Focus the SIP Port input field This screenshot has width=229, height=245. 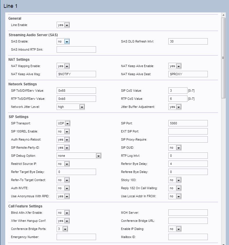pos(188,123)
